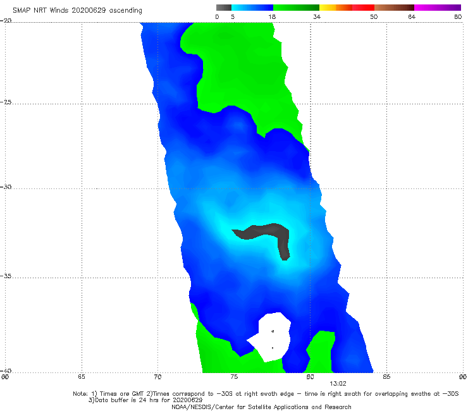Pick the blue 5–18 color bar segment
This screenshot has height=411, width=468.
coord(252,8)
